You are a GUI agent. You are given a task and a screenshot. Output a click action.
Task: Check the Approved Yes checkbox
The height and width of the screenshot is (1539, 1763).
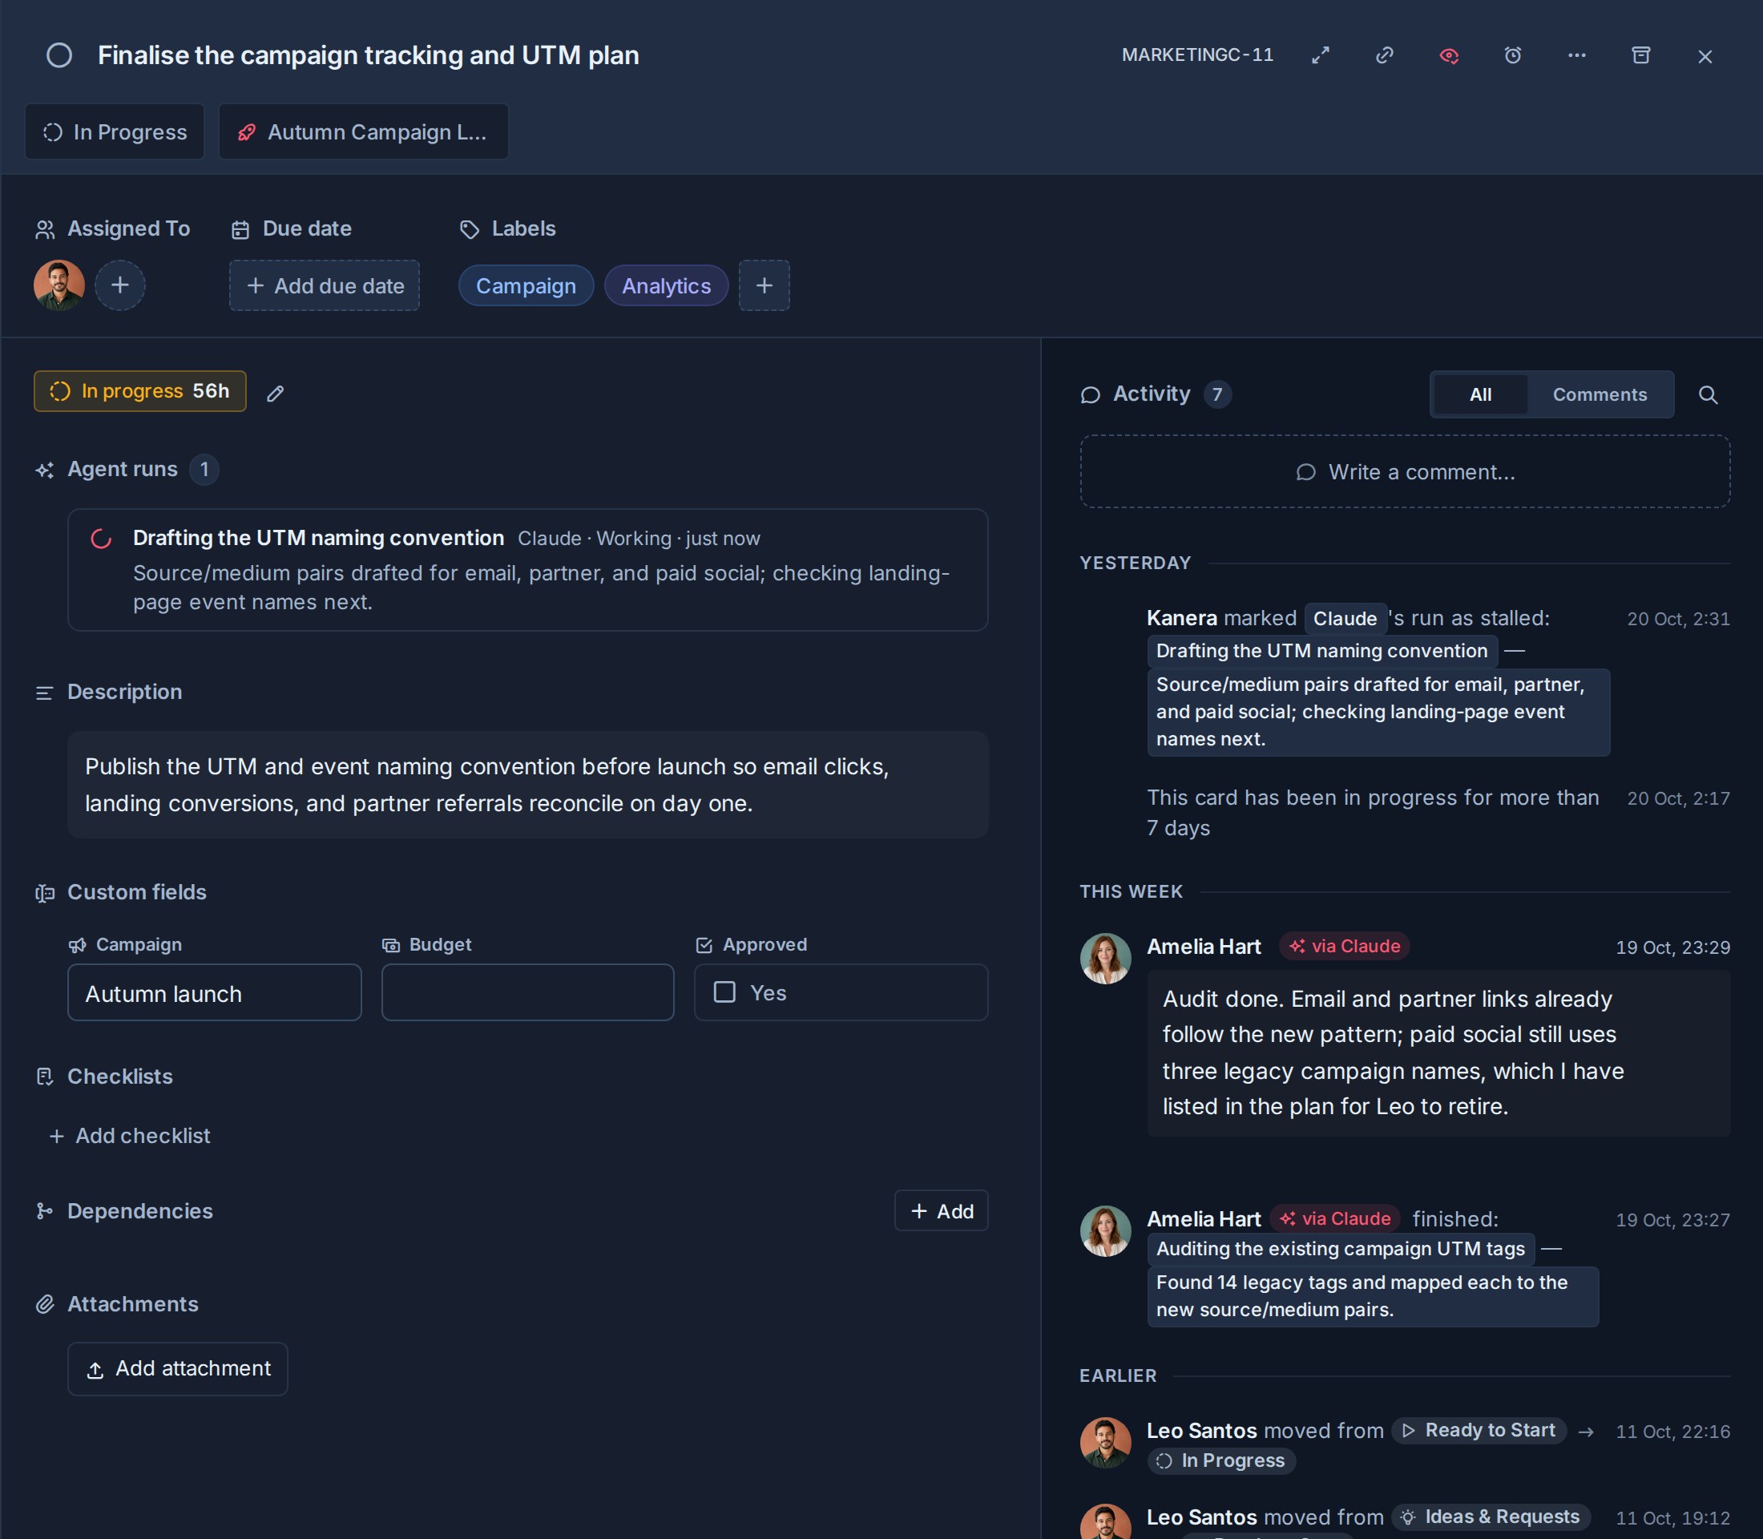(724, 993)
